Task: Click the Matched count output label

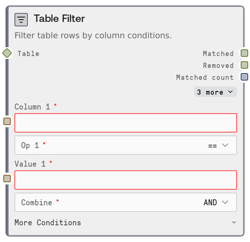Action: tap(205, 77)
